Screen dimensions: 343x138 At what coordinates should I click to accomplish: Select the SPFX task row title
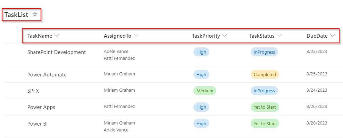click(33, 91)
